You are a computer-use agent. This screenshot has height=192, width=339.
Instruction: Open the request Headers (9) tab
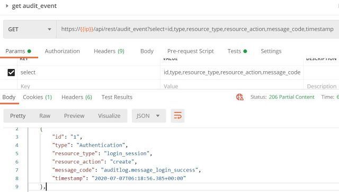[109, 51]
